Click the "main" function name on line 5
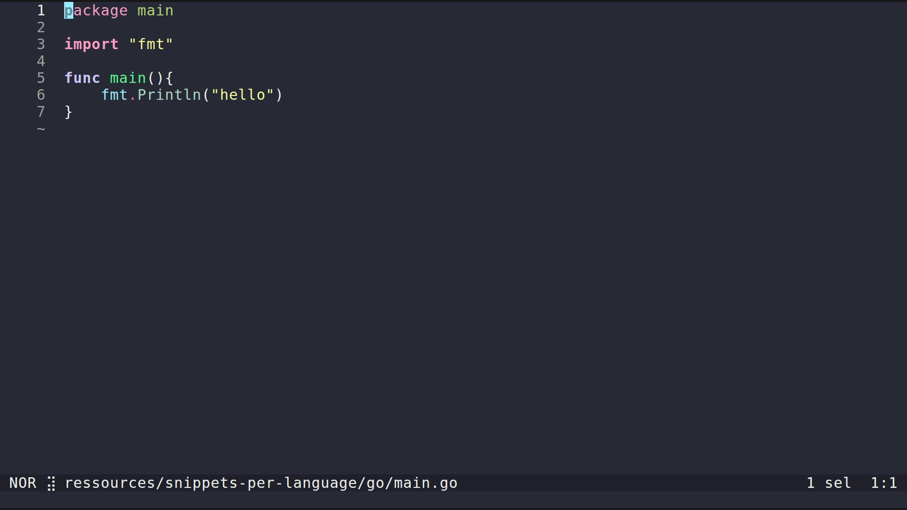This screenshot has height=510, width=907. pos(128,78)
